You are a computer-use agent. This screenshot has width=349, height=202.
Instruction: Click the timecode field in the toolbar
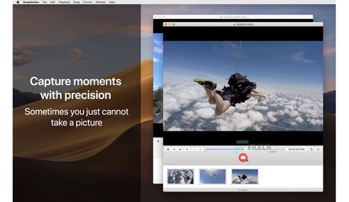tap(296, 149)
